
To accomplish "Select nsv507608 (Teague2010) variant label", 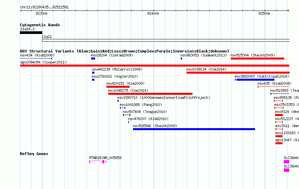I will tap(145, 112).
